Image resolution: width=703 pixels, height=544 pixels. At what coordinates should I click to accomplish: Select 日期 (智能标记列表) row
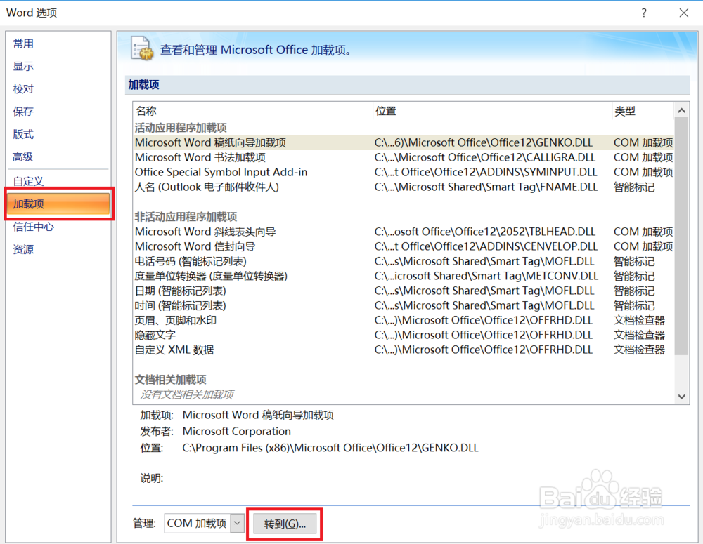(404, 291)
